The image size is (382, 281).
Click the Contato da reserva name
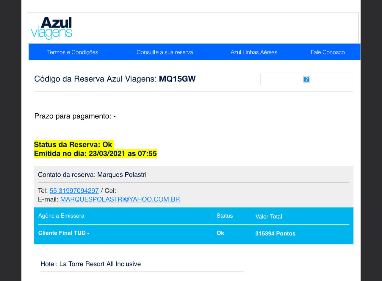(x=122, y=175)
